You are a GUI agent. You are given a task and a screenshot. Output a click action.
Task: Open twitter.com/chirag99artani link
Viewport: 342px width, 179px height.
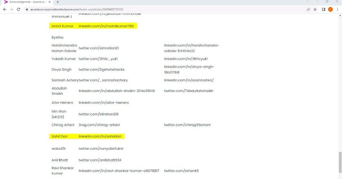187,125
